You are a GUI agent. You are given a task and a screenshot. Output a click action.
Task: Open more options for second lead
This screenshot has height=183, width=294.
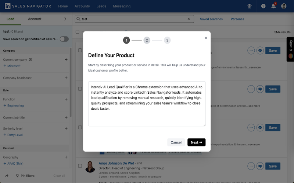pyautogui.click(x=251, y=89)
